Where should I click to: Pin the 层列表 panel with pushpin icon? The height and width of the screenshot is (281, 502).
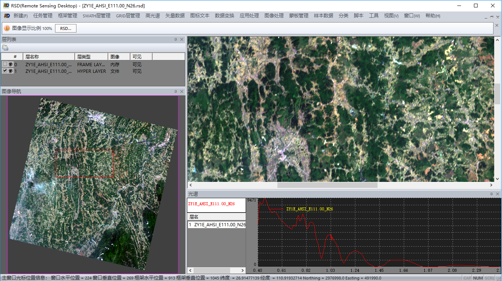coord(176,40)
